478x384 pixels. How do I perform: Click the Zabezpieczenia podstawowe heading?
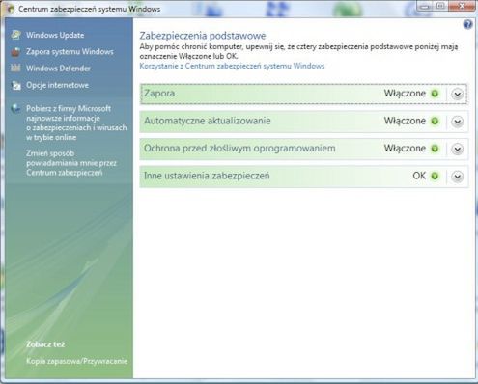203,36
